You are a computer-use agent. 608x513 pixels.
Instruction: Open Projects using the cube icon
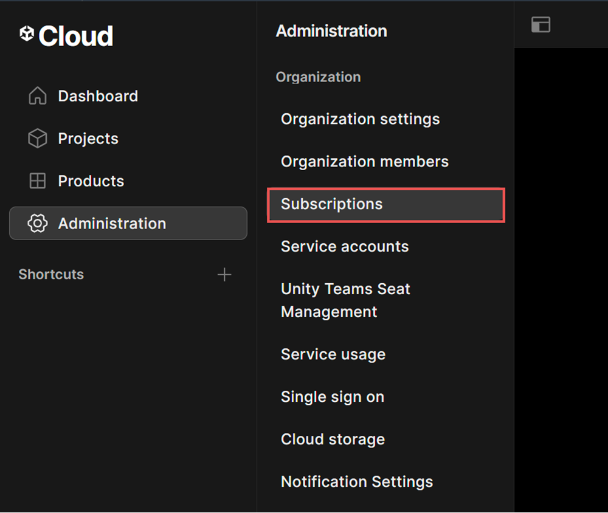[x=37, y=138]
